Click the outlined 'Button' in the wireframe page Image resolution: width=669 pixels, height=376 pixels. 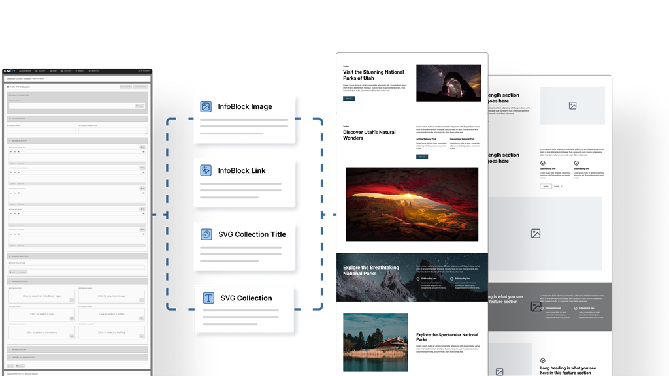[546, 186]
